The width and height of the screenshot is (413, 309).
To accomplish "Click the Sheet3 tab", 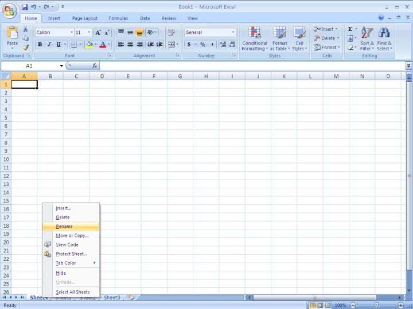I will pyautogui.click(x=112, y=298).
